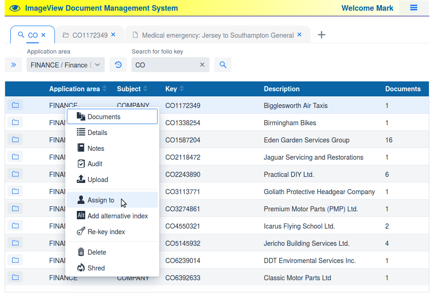Select Re-key index menu option
This screenshot has height=297, width=434.
pos(106,232)
